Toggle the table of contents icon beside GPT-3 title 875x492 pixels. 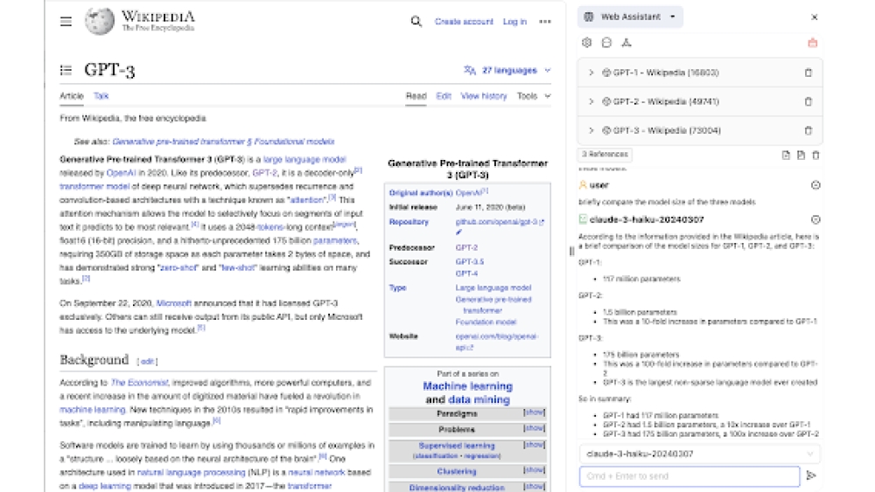tap(66, 70)
